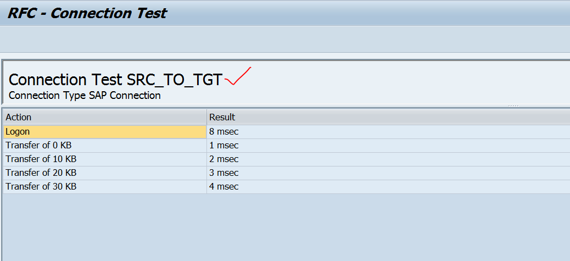
Task: Click the RFC - Connection Test title
Action: tap(87, 13)
